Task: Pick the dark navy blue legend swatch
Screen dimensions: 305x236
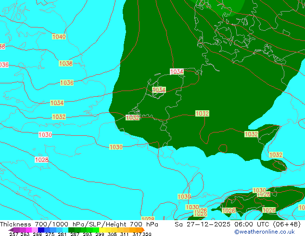Action: coord(41,230)
